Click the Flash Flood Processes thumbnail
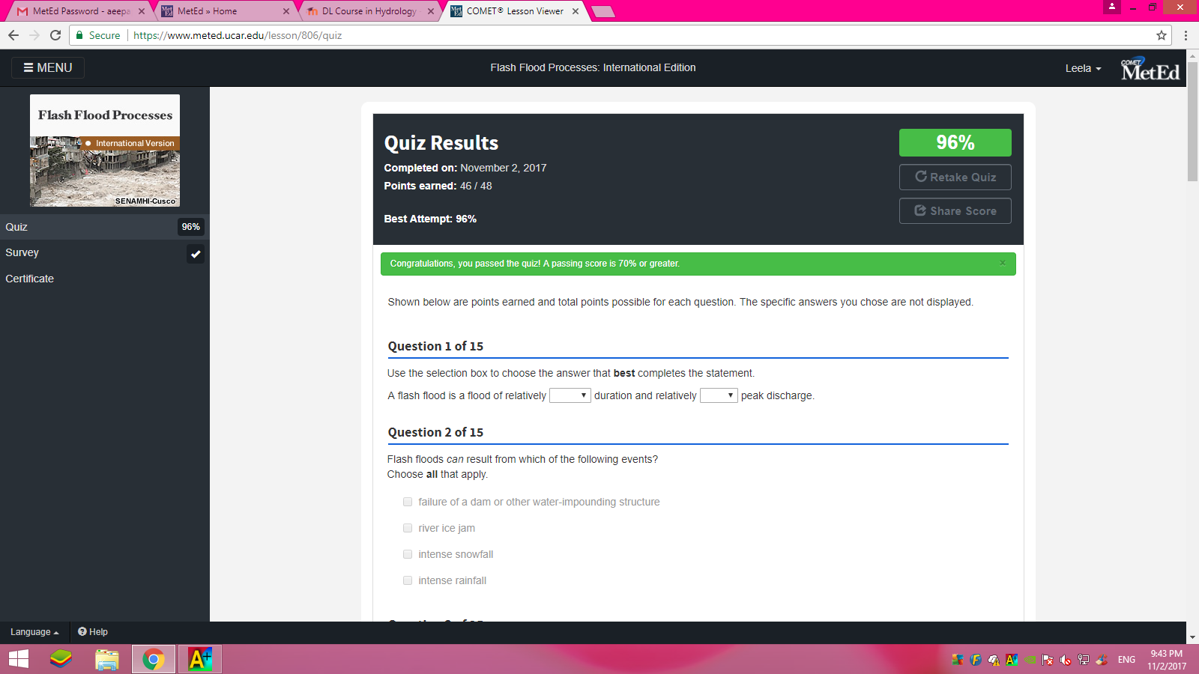Image resolution: width=1199 pixels, height=674 pixels. coord(105,151)
